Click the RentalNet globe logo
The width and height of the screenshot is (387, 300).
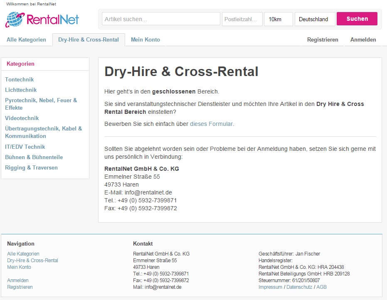click(x=42, y=20)
